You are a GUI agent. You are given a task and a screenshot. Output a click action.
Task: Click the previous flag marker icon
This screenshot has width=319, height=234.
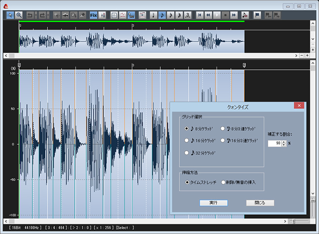[268, 15]
